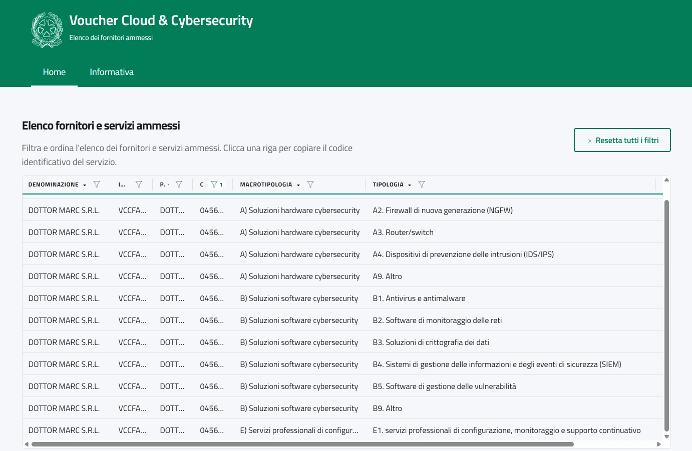
Task: Click '0456...' cell in the B2 row
Action: 212,320
